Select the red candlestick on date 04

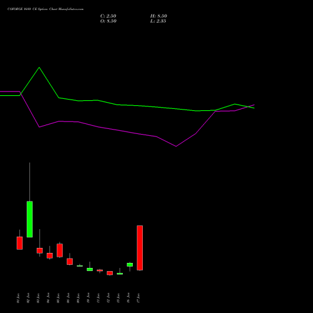pos(49,255)
